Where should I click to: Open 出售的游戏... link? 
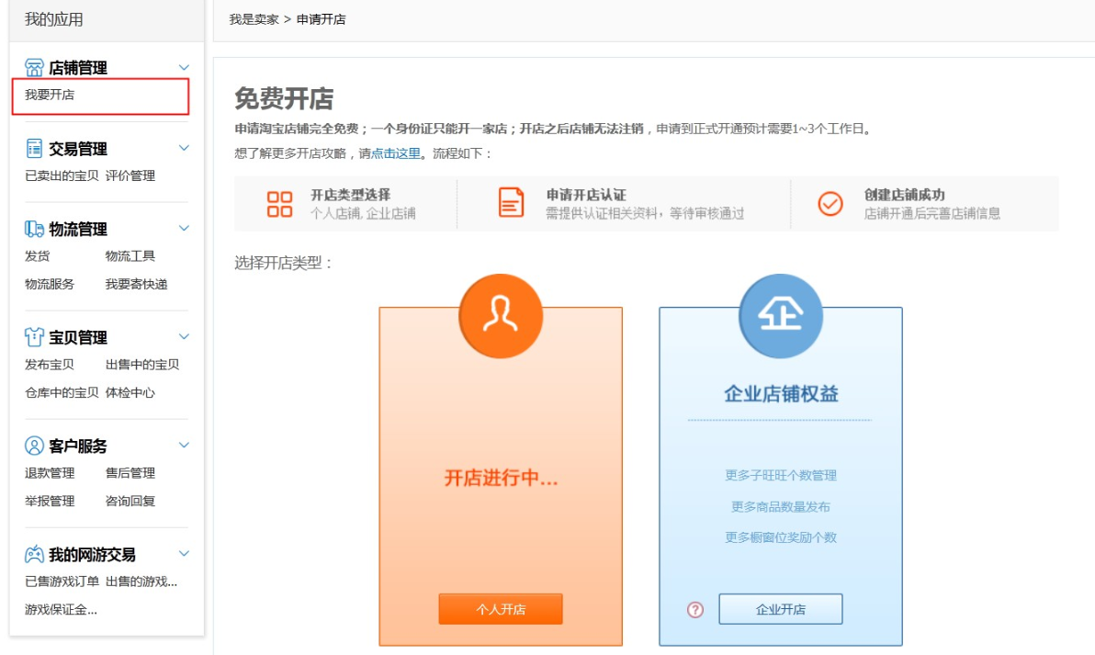141,582
